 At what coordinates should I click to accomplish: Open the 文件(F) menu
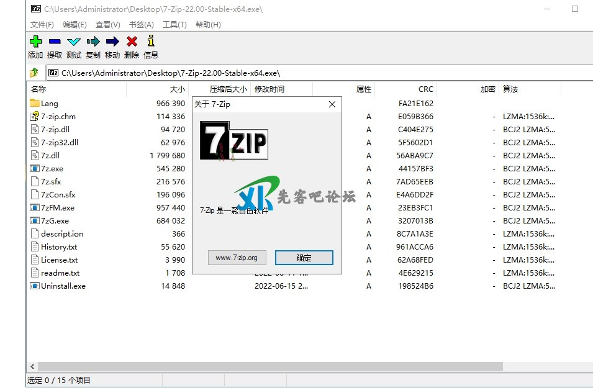[x=42, y=25]
